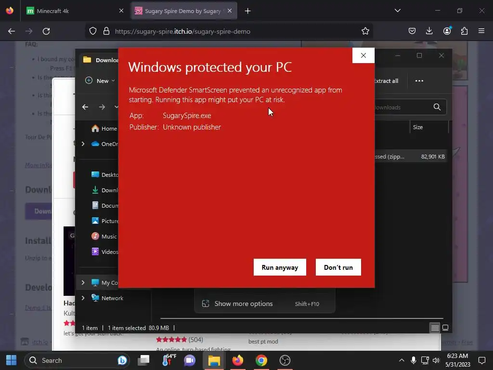
Task: Go back in File Explorer
Action: tap(85, 107)
